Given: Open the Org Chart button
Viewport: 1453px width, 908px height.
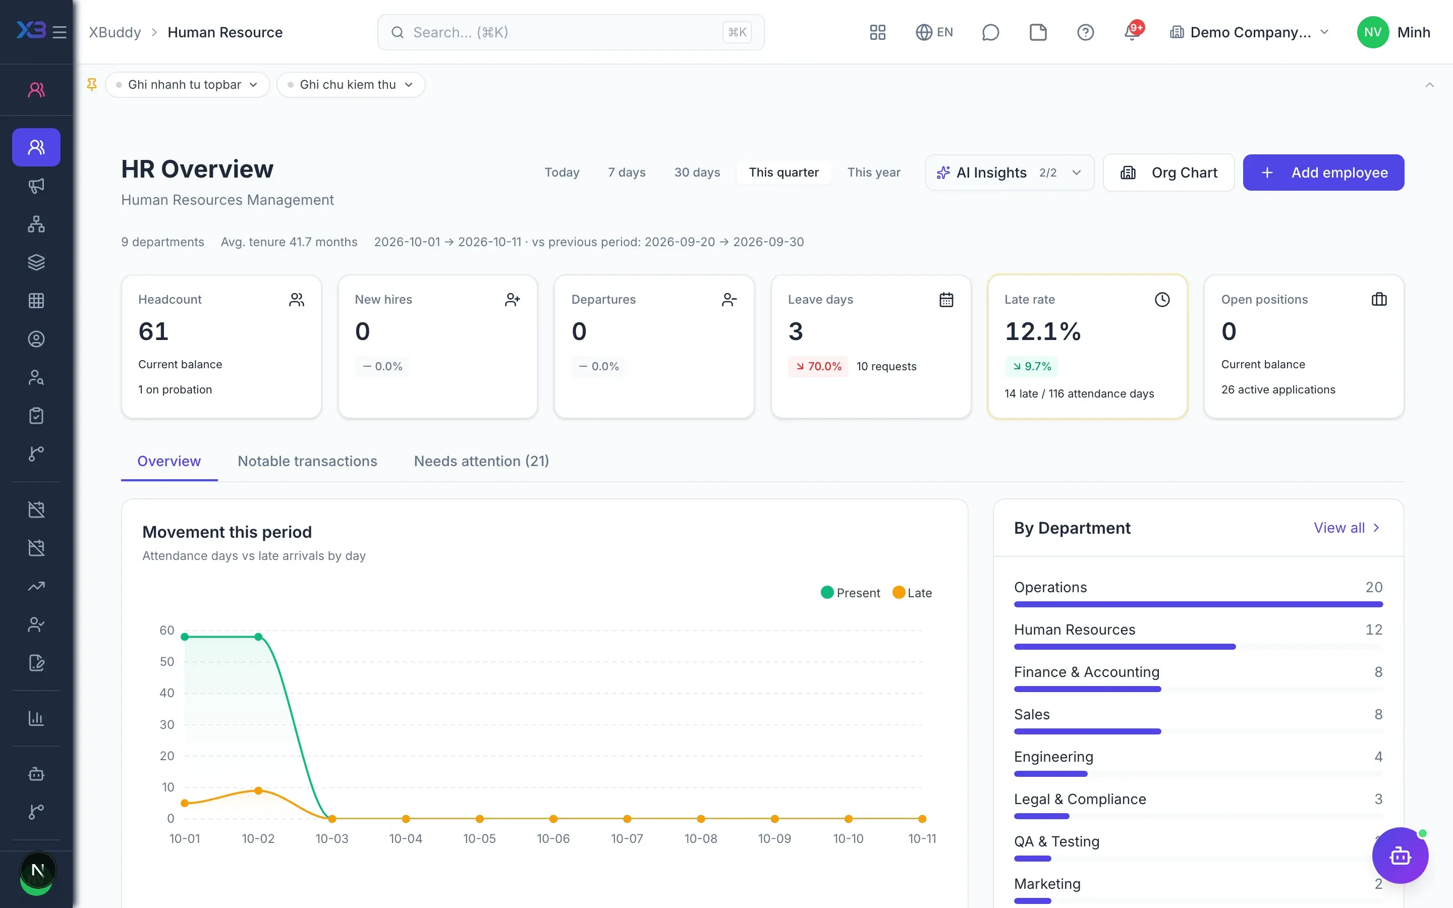Looking at the screenshot, I should click(x=1168, y=173).
